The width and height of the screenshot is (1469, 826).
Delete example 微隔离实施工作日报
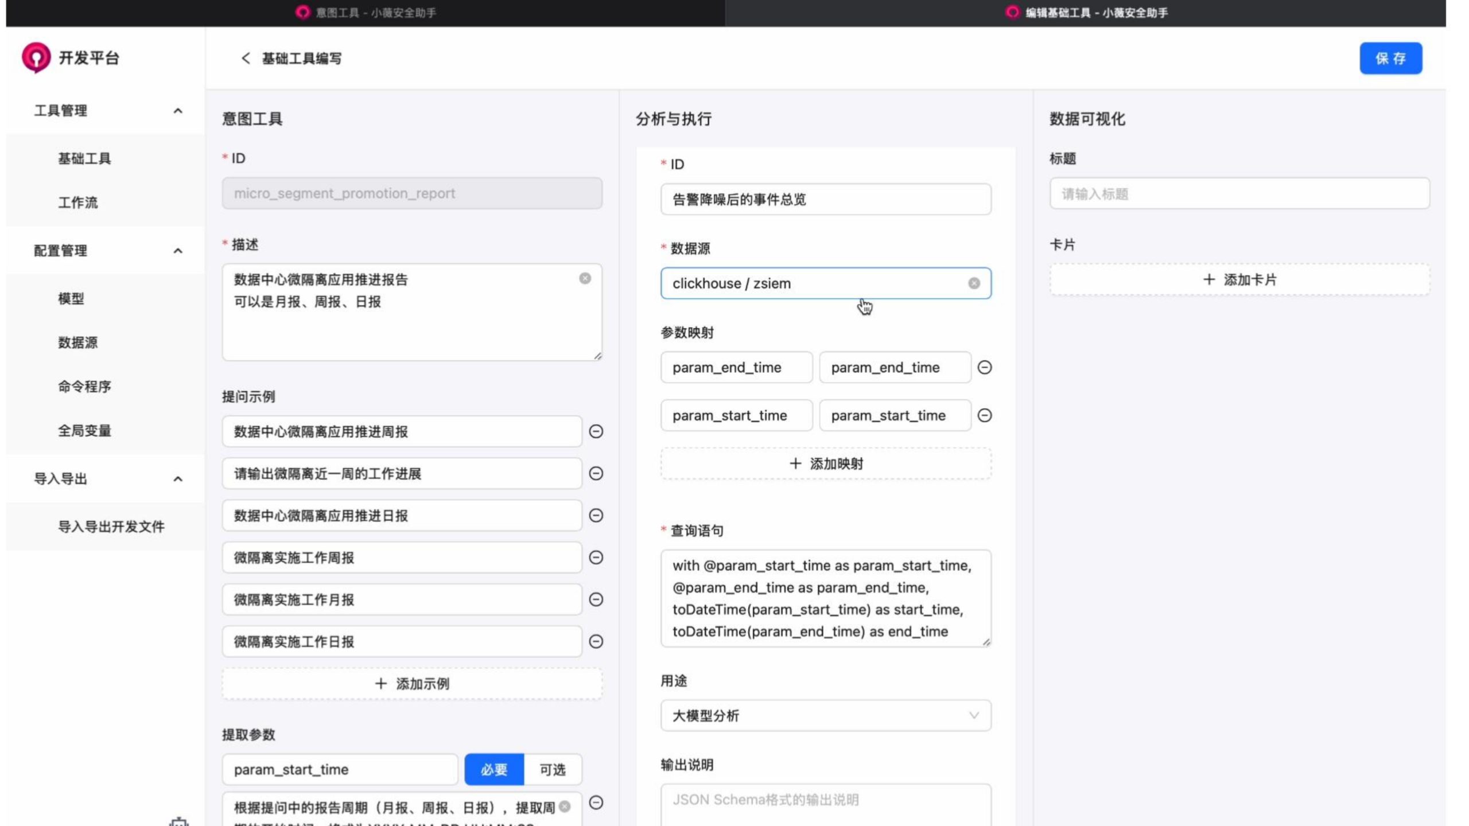tap(596, 641)
